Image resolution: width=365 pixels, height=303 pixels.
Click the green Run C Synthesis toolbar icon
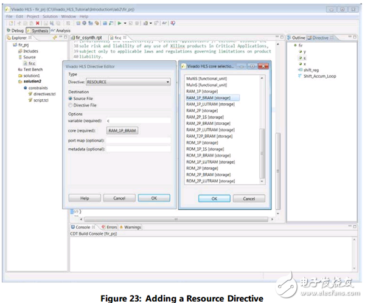(x=119, y=23)
